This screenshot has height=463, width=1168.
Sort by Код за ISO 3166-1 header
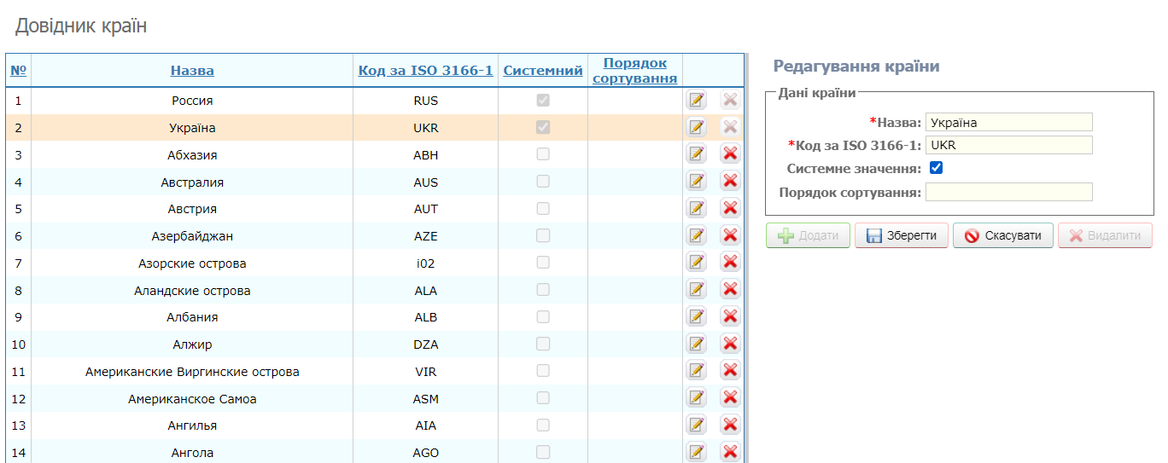[425, 71]
